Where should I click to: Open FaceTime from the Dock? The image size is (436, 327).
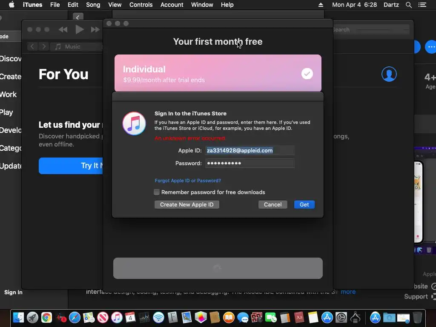tap(271, 318)
